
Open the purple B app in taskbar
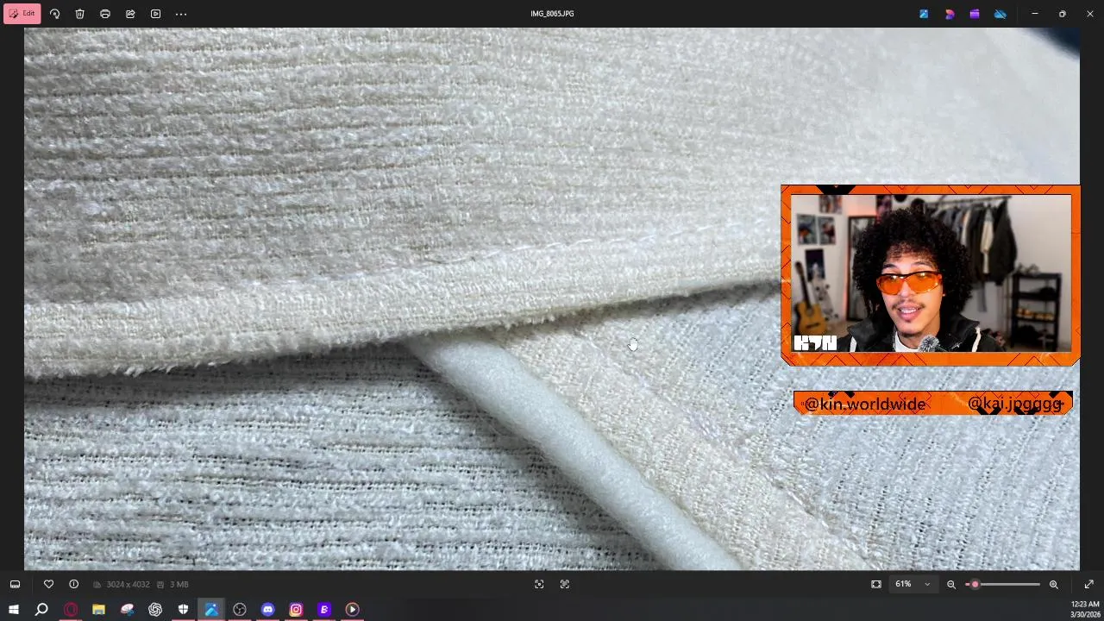pyautogui.click(x=324, y=610)
